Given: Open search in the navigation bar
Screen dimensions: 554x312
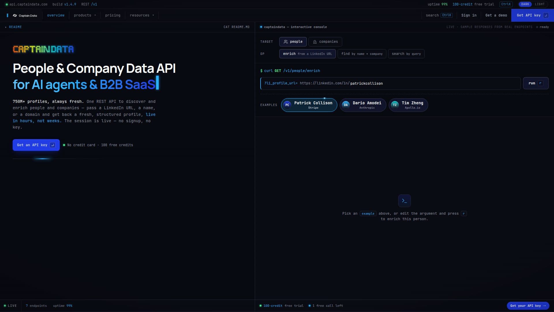Looking at the screenshot, I should (x=439, y=15).
